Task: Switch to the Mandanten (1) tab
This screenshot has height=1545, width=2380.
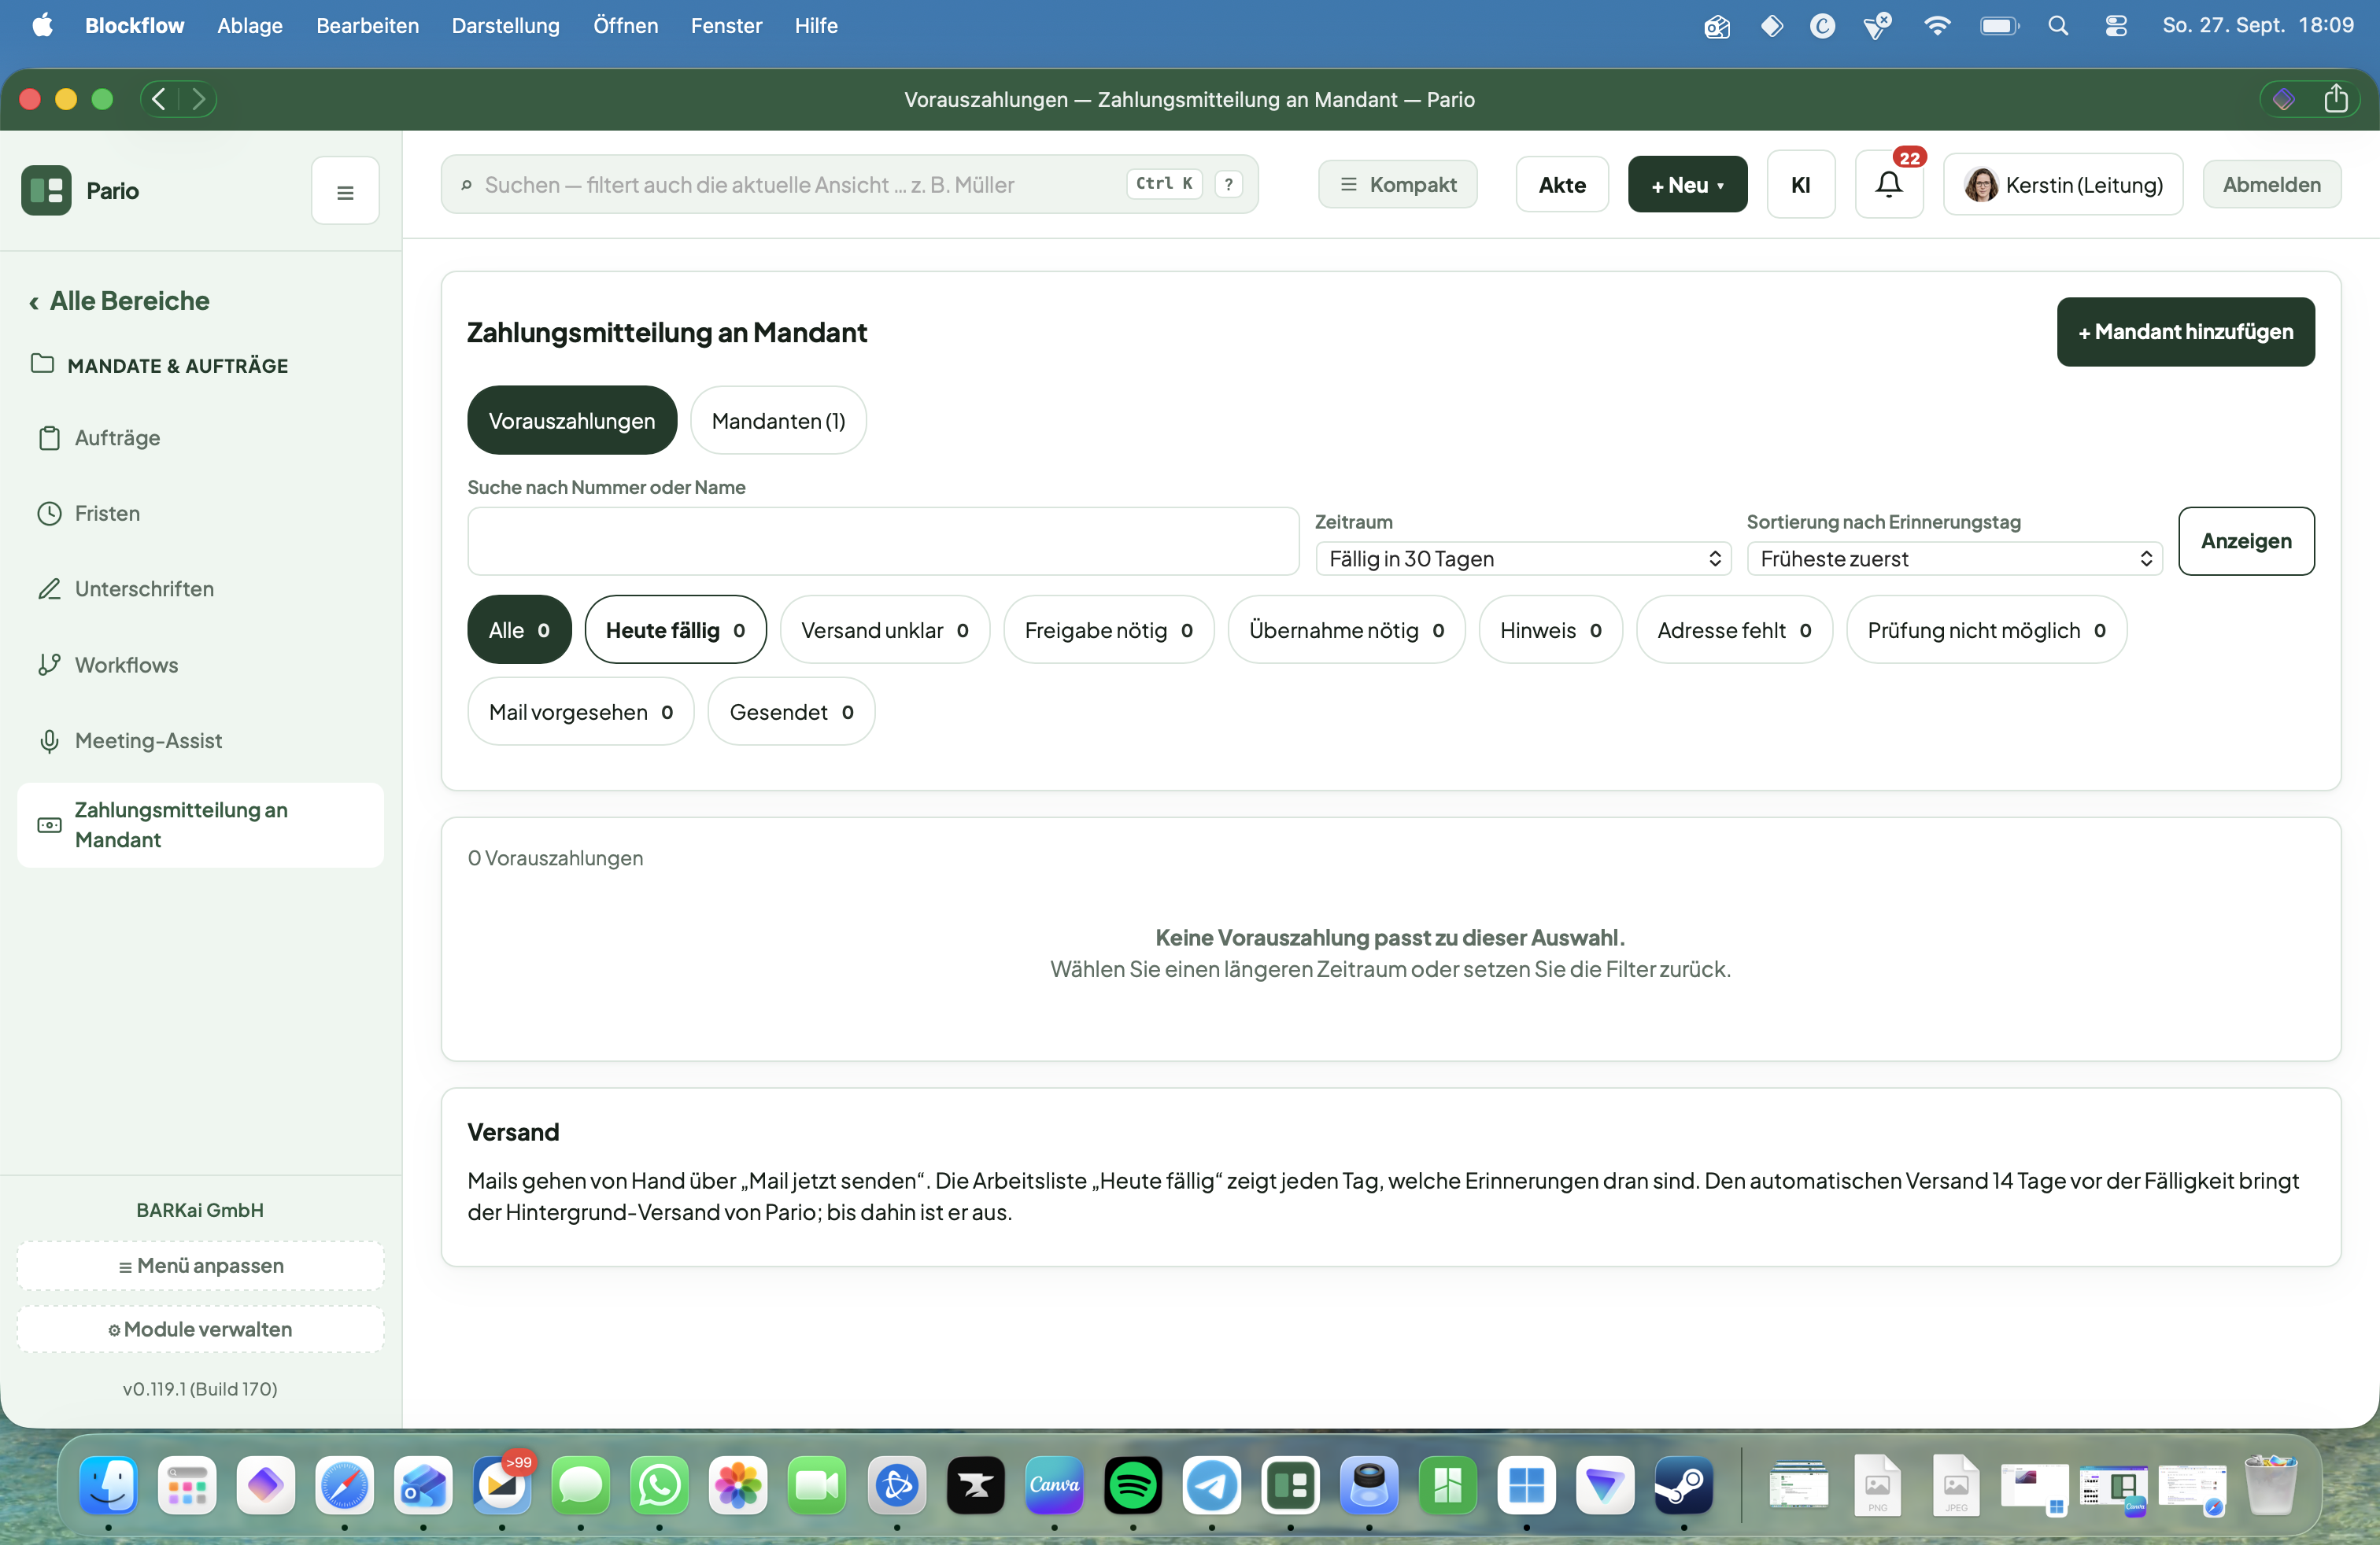Action: [x=778, y=421]
